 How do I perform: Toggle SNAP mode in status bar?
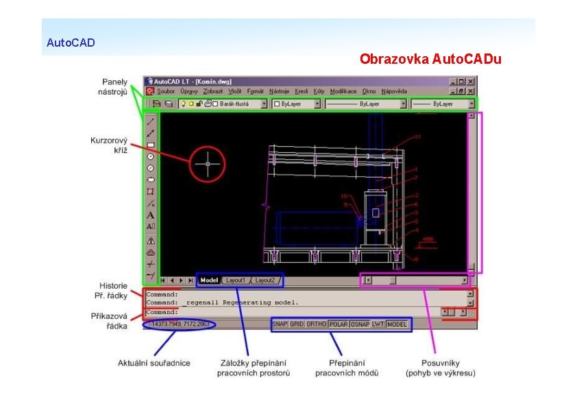(280, 324)
